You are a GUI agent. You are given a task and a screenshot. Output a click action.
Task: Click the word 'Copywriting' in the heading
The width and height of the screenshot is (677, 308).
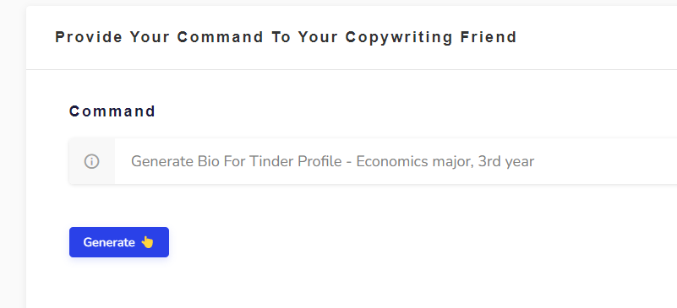[x=399, y=37]
